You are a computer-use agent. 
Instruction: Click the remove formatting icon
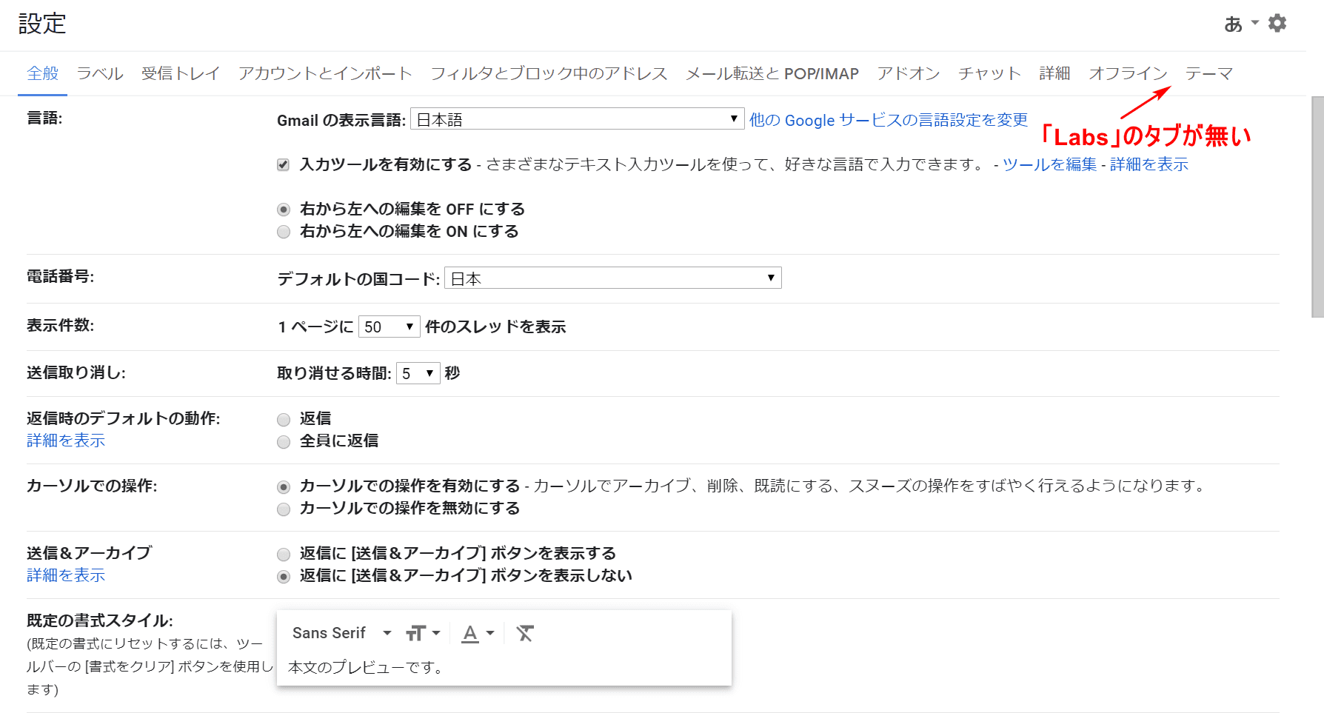[525, 633]
